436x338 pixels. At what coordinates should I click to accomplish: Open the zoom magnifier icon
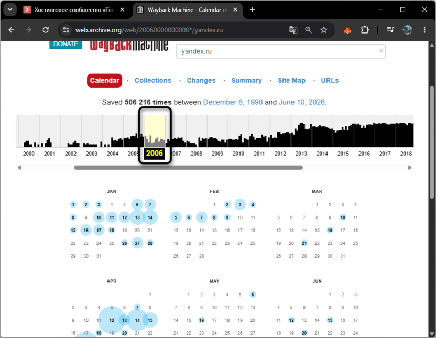(308, 30)
